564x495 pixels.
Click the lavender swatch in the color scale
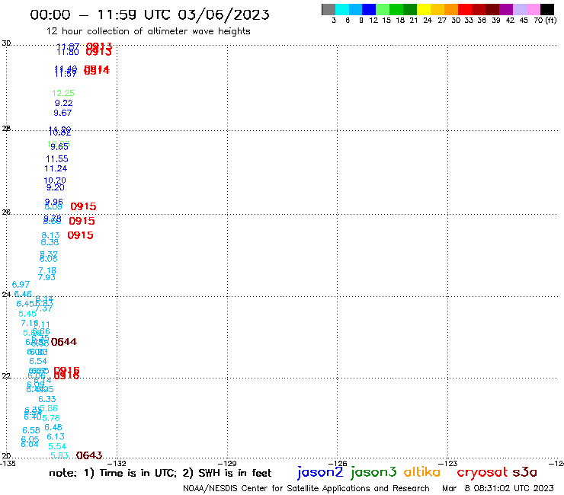pos(520,9)
